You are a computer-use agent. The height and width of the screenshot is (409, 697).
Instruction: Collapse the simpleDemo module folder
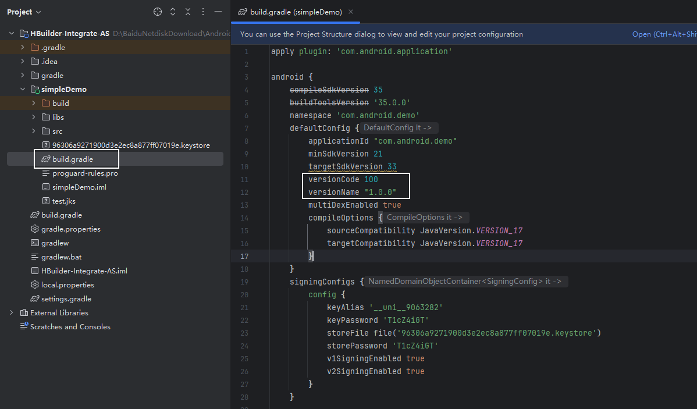[23, 90]
